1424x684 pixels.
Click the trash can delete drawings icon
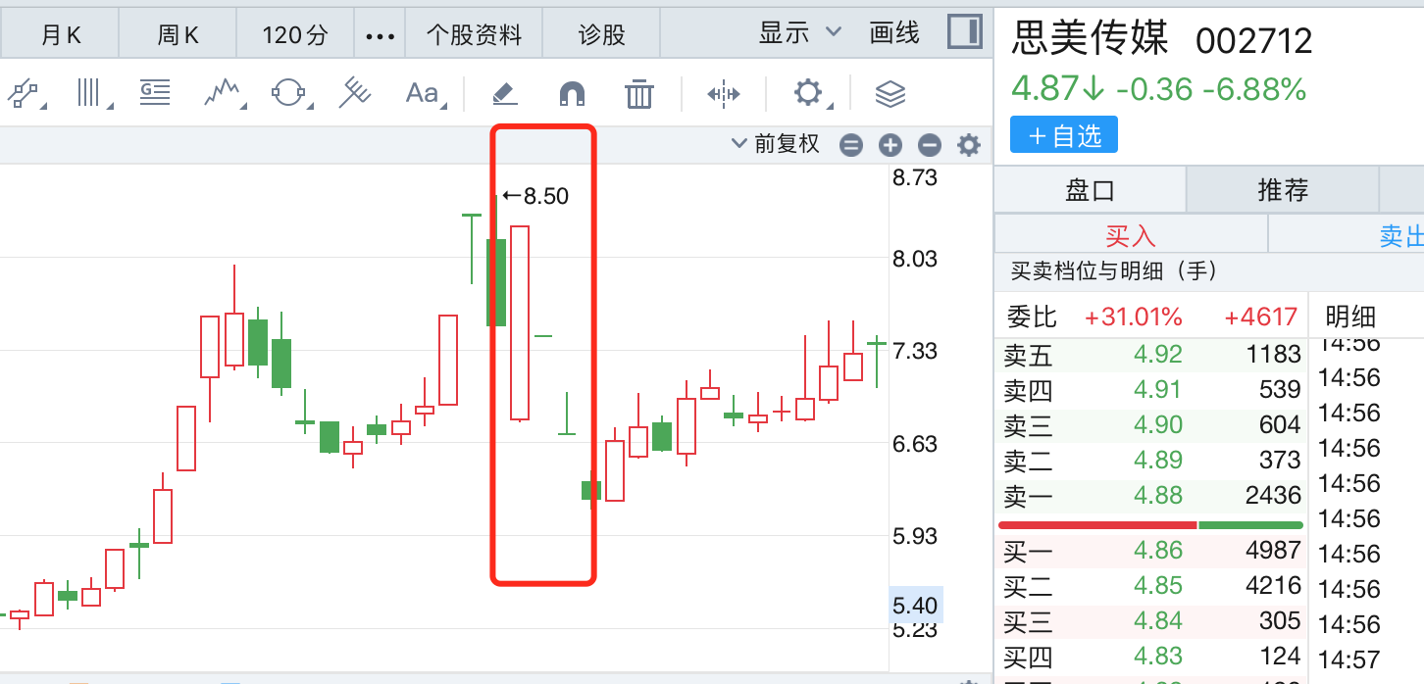point(638,94)
